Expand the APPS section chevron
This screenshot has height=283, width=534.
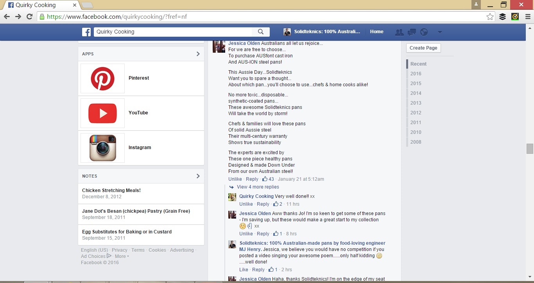pos(198,54)
